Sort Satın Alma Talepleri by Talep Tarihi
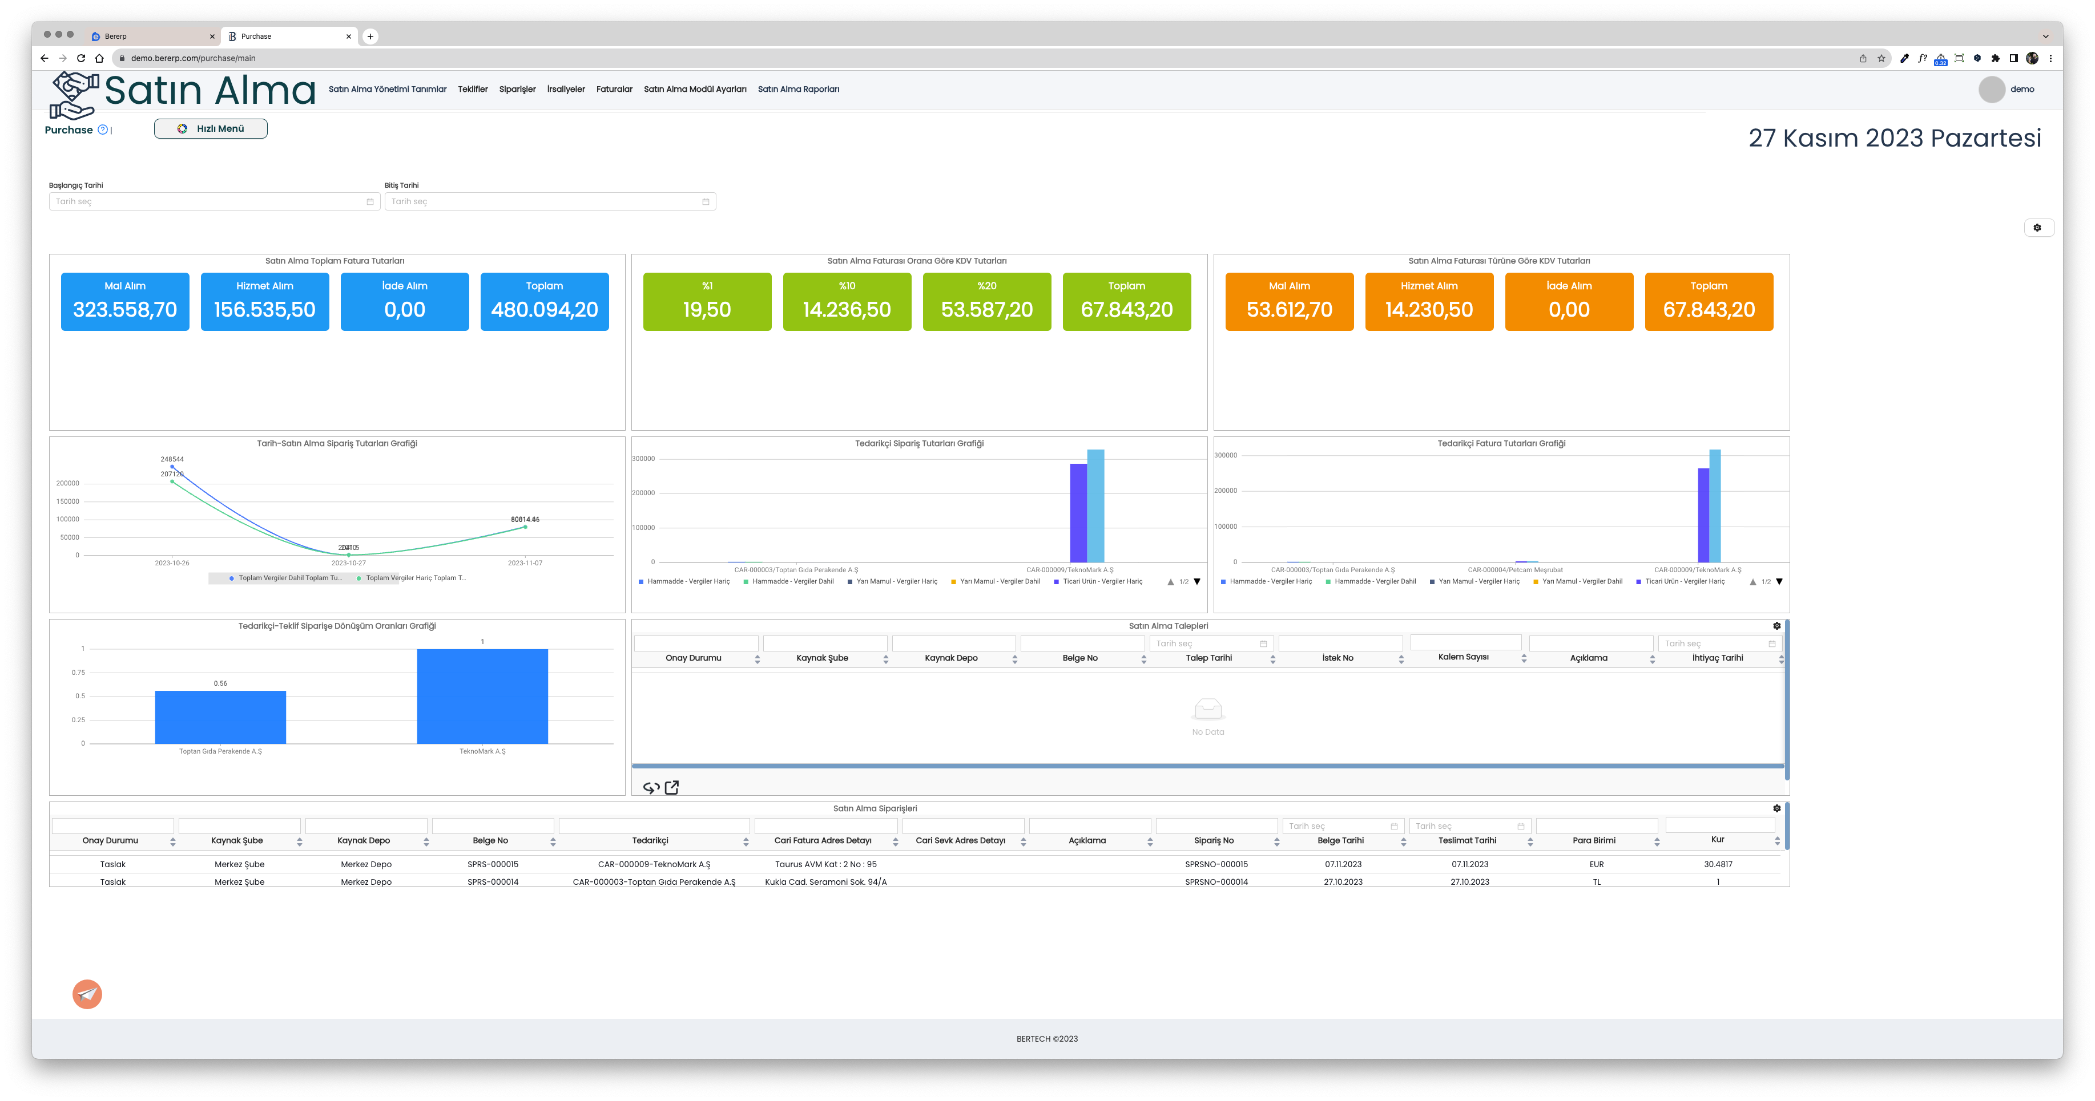Screen dimensions: 2095x1101 coord(1273,661)
